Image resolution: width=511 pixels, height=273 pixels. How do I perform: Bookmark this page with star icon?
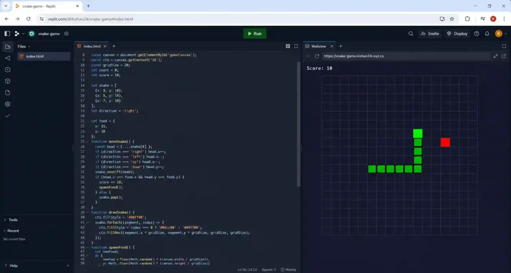click(452, 19)
